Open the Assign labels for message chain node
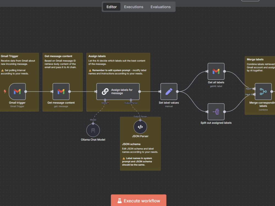The height and width of the screenshot is (206, 275). tap(118, 91)
